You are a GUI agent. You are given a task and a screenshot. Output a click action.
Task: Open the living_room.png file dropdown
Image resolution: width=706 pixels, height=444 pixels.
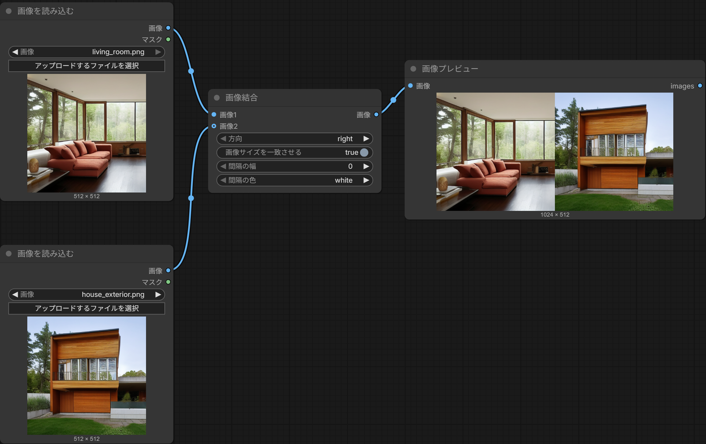86,52
